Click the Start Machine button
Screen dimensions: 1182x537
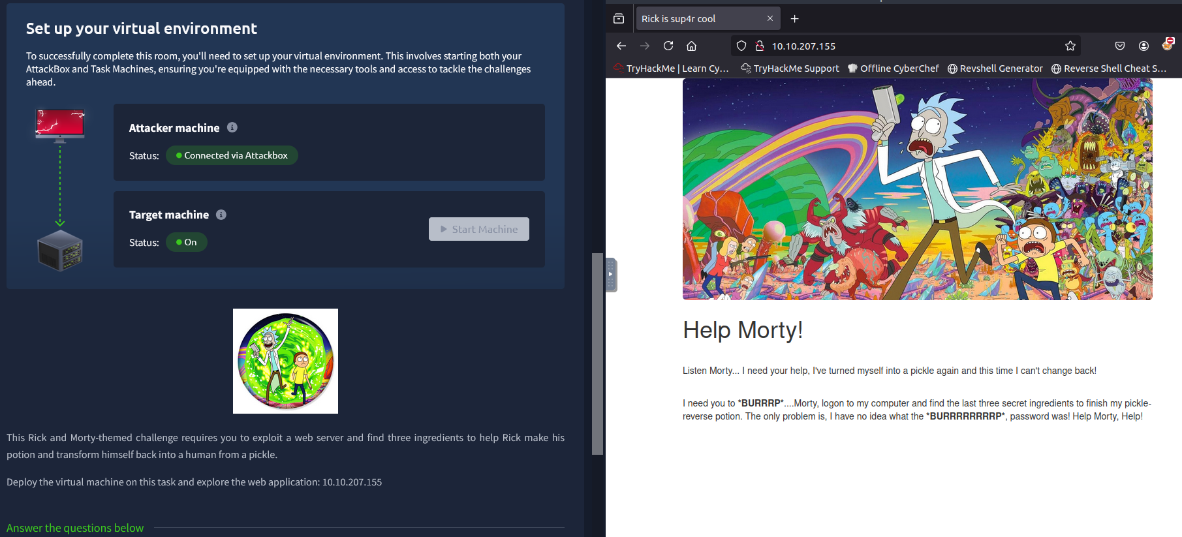pos(479,229)
